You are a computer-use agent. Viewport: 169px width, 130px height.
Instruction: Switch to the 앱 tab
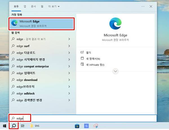pyautogui.click(x=25, y=6)
